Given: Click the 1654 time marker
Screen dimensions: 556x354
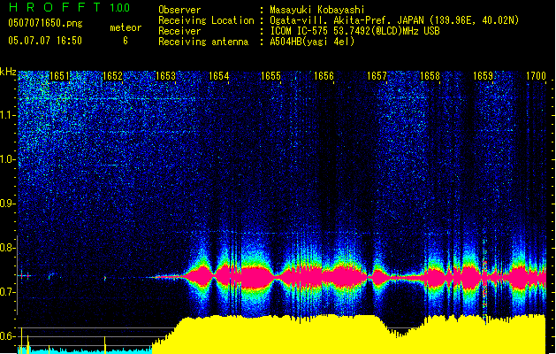Looking at the screenshot, I should click(219, 76).
